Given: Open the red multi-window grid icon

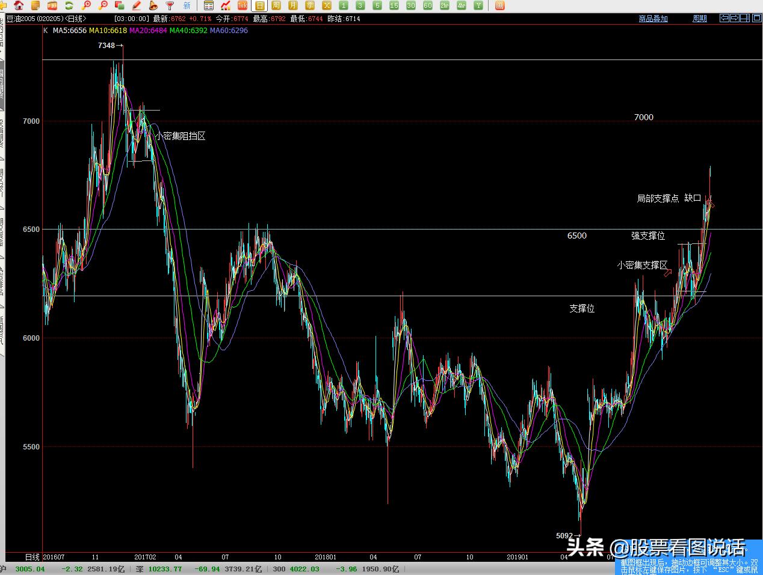Looking at the screenshot, I should (x=500, y=5).
